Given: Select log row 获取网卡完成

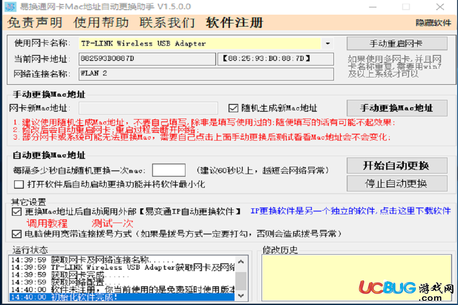Looking at the screenshot, I should click(x=122, y=275).
